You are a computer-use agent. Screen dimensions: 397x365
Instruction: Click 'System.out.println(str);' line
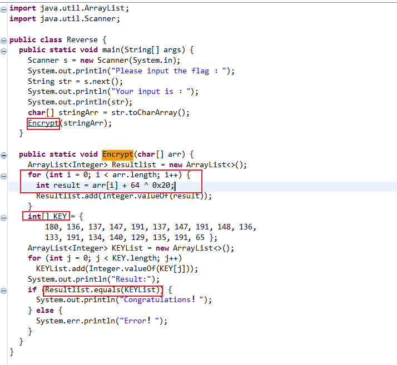tap(80, 102)
